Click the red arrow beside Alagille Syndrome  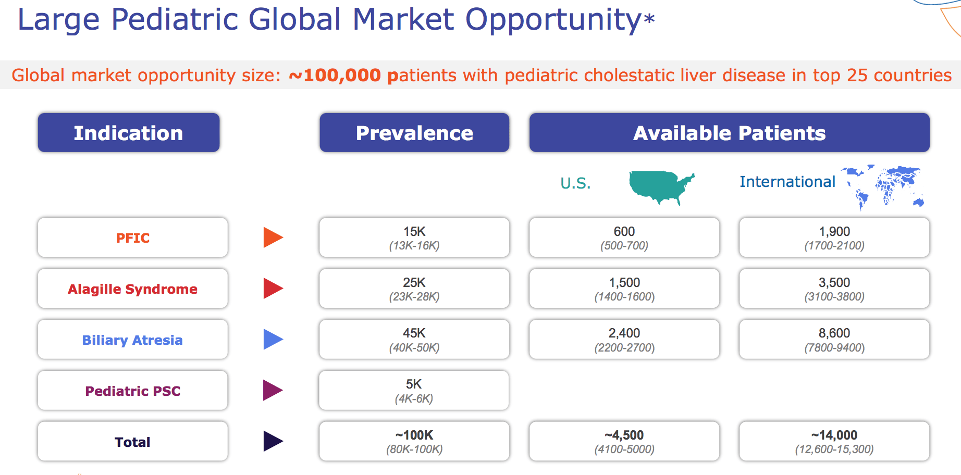pos(272,289)
